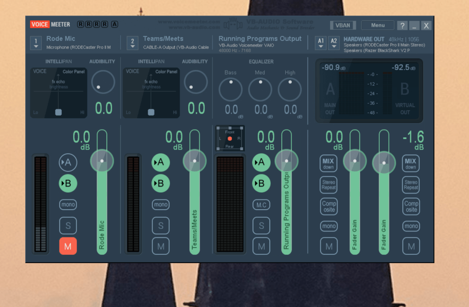Solo the Rode Mic strip

[68, 226]
